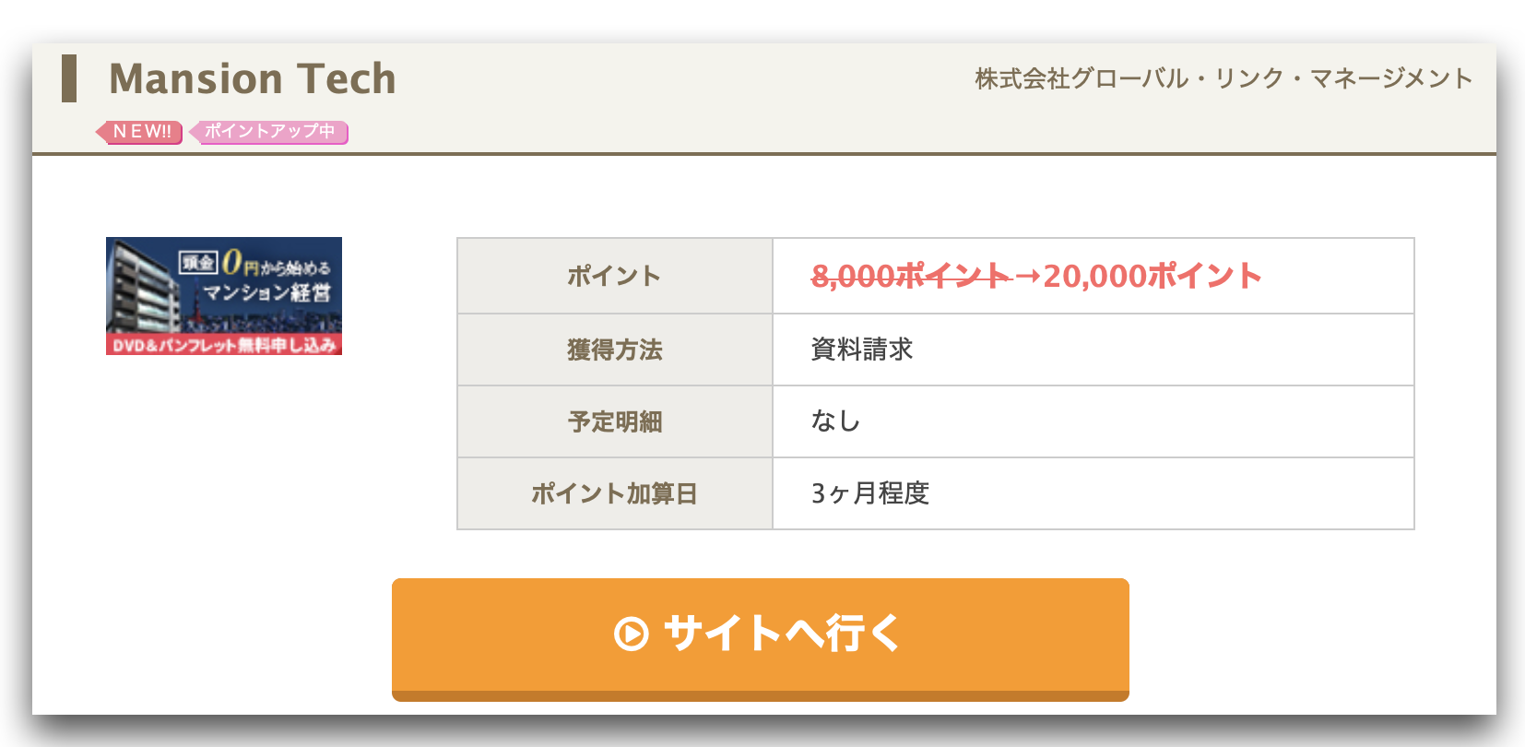Click the DVD&パンフレット無料申し込み strip on banner
The image size is (1525, 747).
[x=224, y=345]
